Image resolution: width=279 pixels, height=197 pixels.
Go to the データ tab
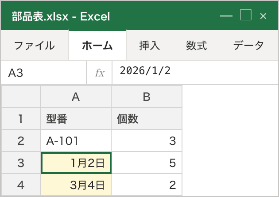point(248,45)
